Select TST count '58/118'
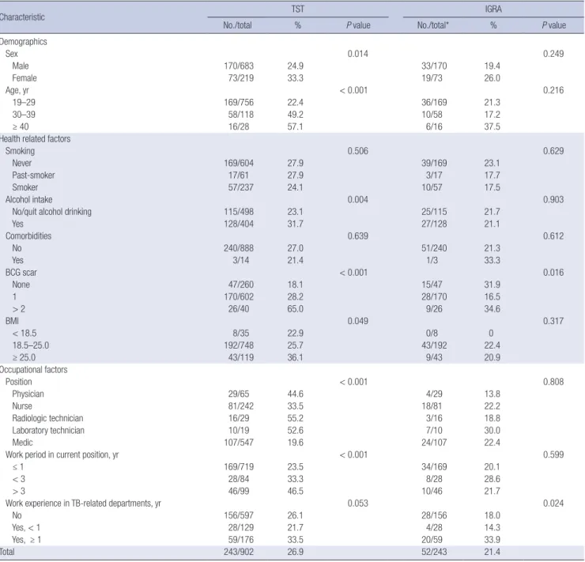585x562 pixels. click(241, 115)
